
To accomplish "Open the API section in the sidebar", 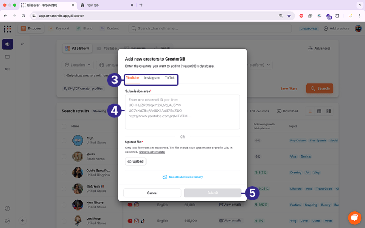I will (x=8, y=69).
